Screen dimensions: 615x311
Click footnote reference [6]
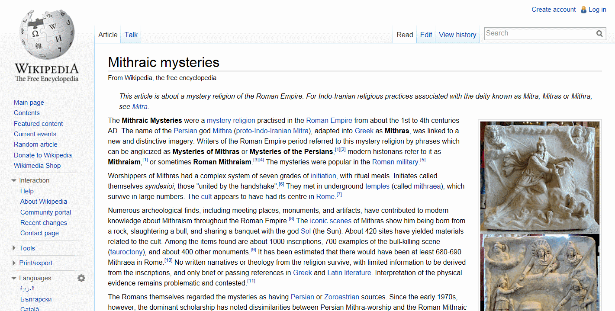(281, 184)
